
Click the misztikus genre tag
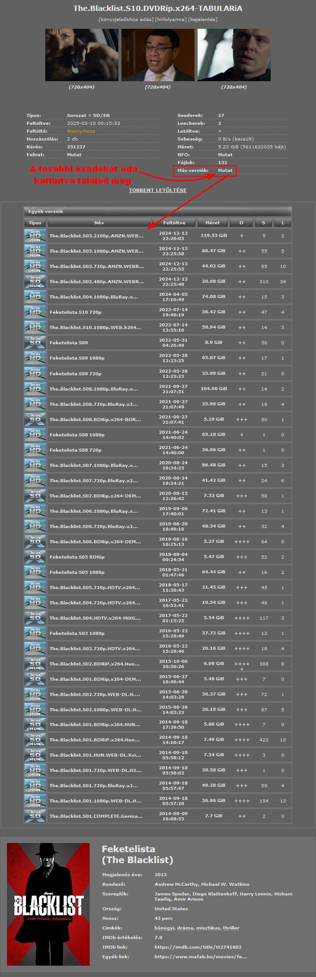pos(208,928)
